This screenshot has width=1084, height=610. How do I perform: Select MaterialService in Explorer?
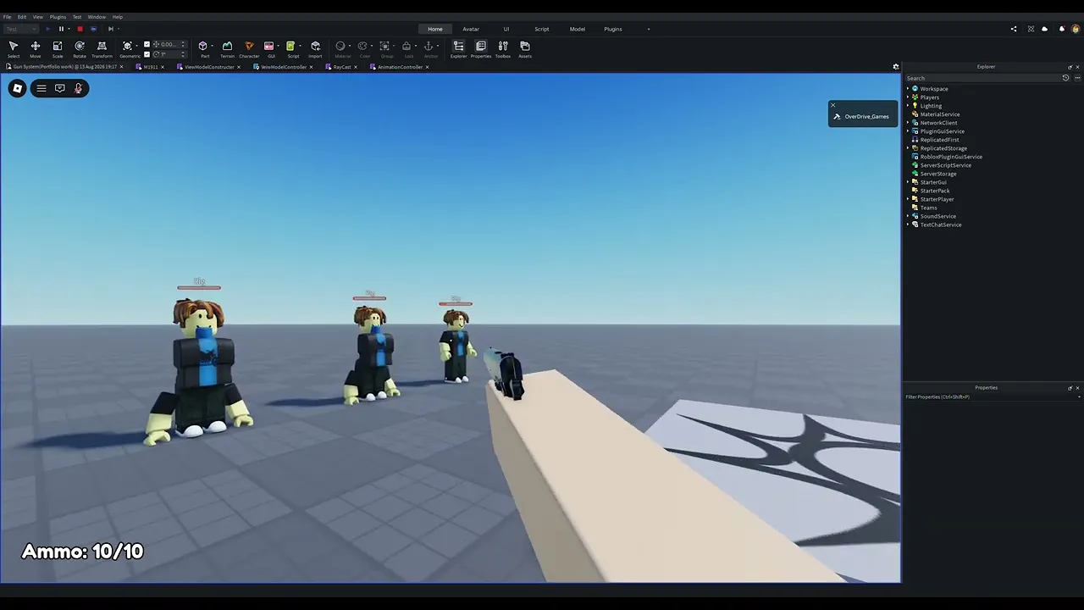(x=939, y=114)
